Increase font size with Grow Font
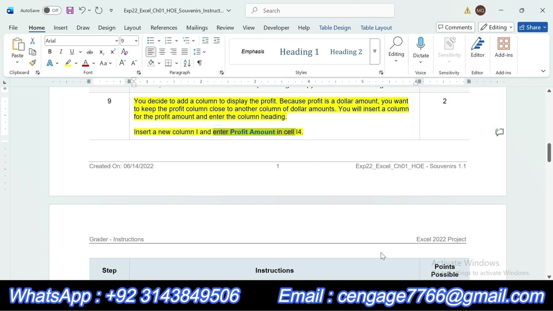The image size is (553, 311). point(123,63)
